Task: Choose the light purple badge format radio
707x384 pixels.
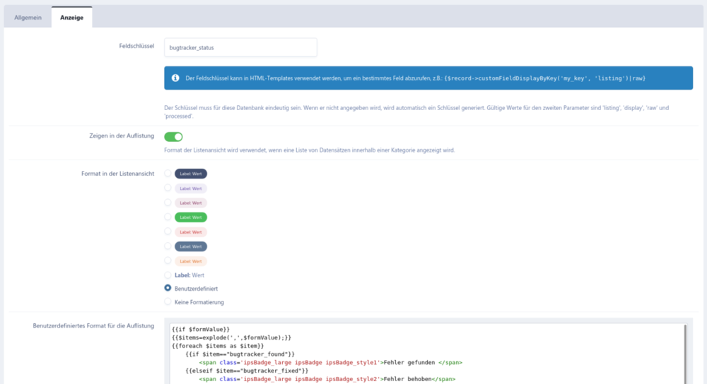Action: [168, 188]
